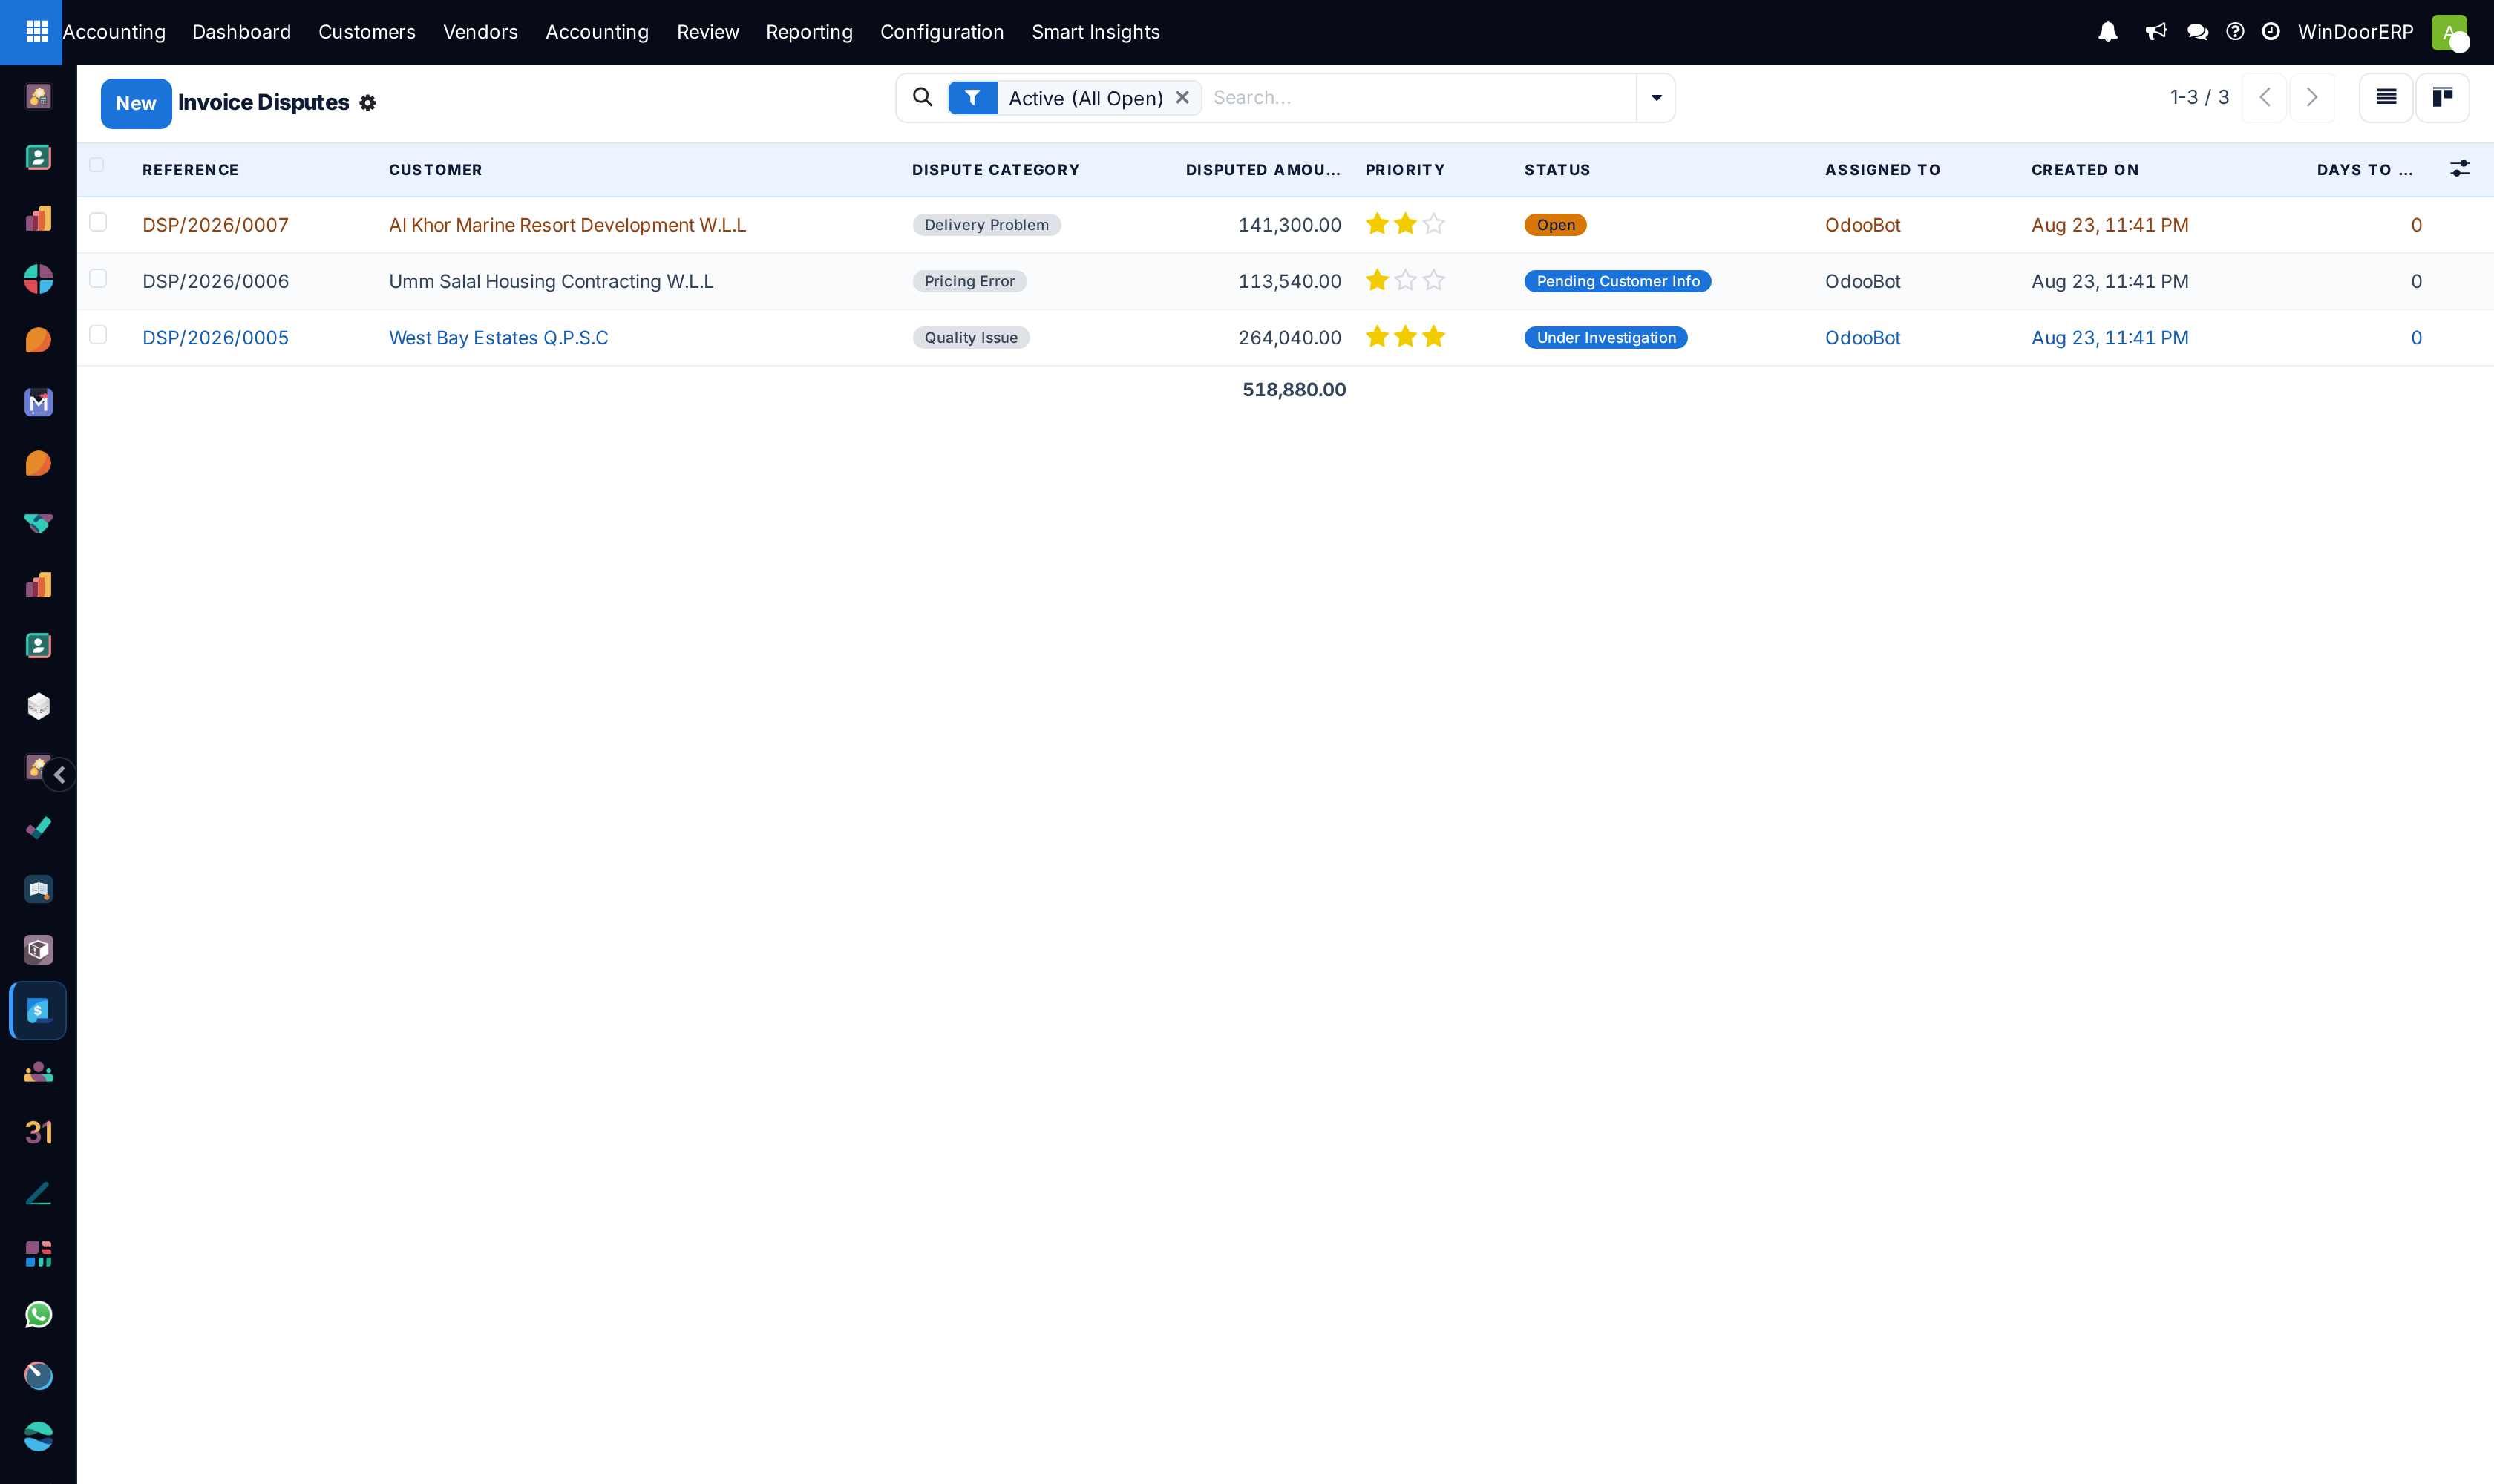Open the checkmark to-do app in sidebar
2494x1484 pixels.
pyautogui.click(x=38, y=828)
